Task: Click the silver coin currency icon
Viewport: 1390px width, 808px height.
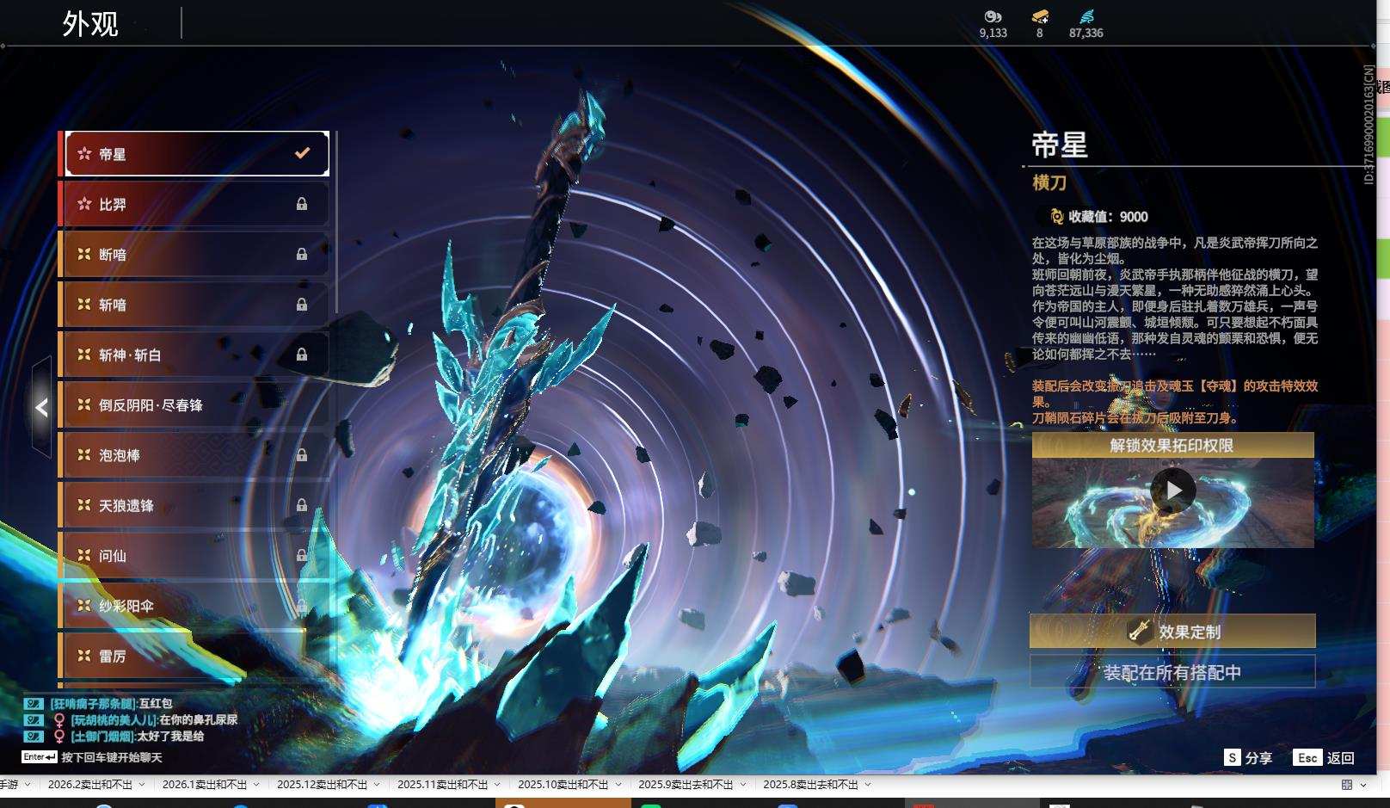Action: click(x=993, y=16)
